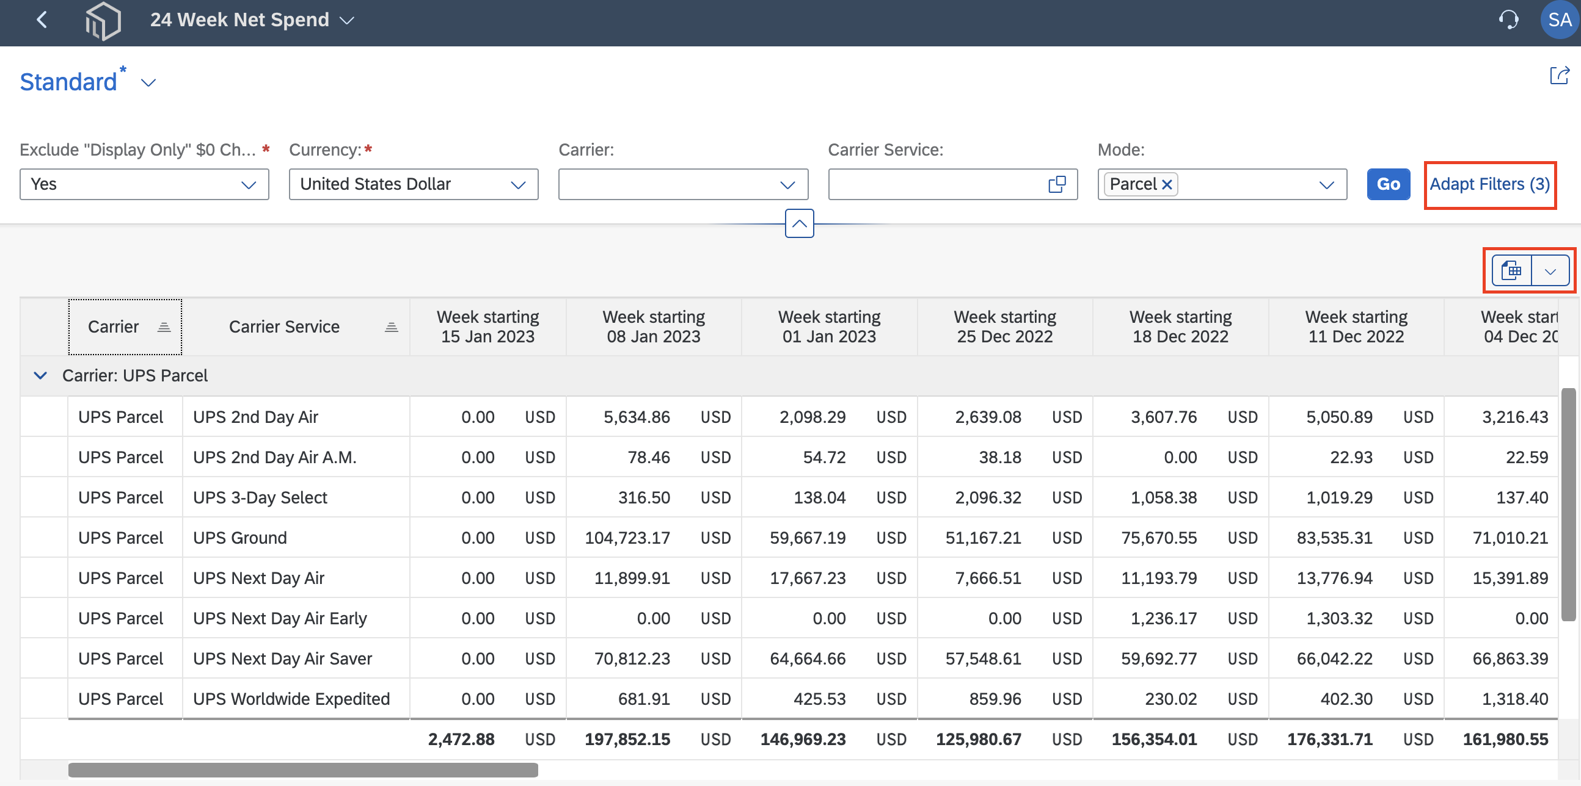This screenshot has height=786, width=1581.
Task: Click the 78.46 2nd Day Air A.M. value
Action: [x=649, y=457]
